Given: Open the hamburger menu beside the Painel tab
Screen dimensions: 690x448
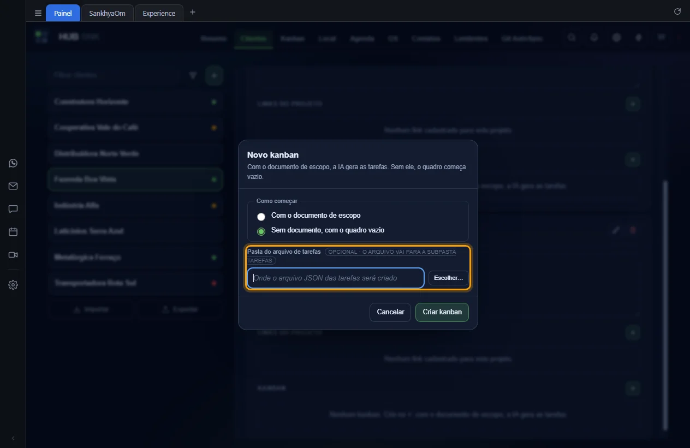Looking at the screenshot, I should [x=38, y=13].
